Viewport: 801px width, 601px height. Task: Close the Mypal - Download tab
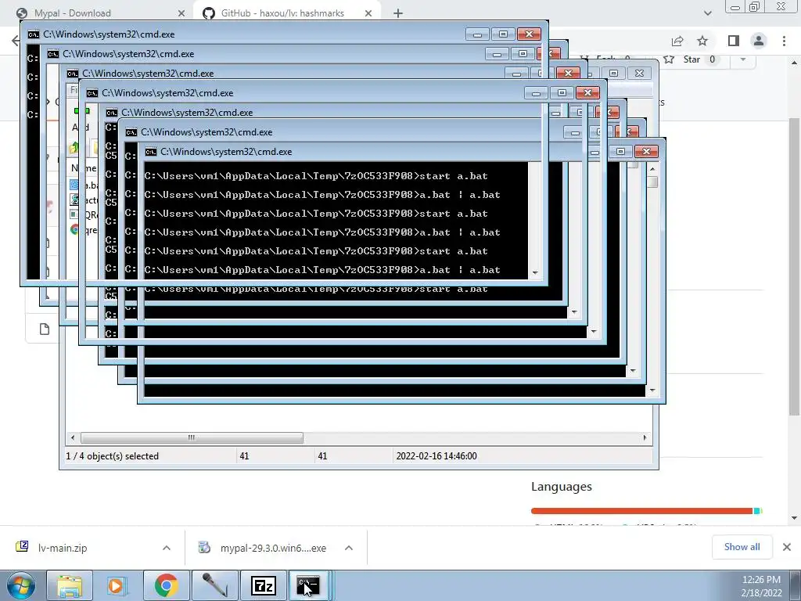pos(181,13)
